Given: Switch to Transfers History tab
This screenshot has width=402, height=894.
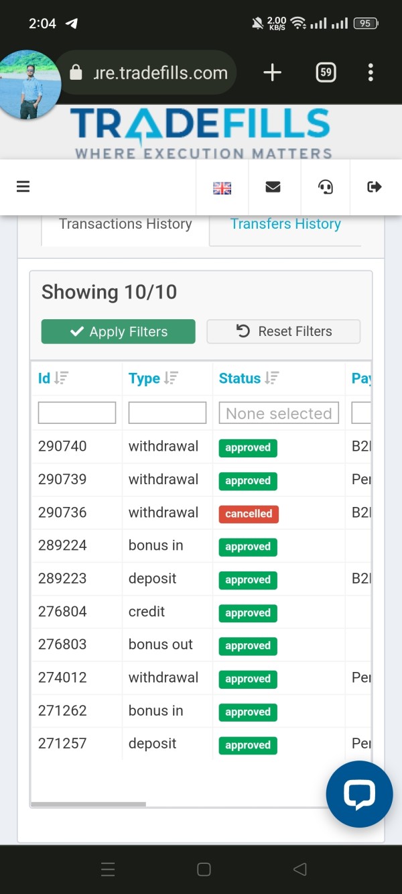Looking at the screenshot, I should (285, 224).
